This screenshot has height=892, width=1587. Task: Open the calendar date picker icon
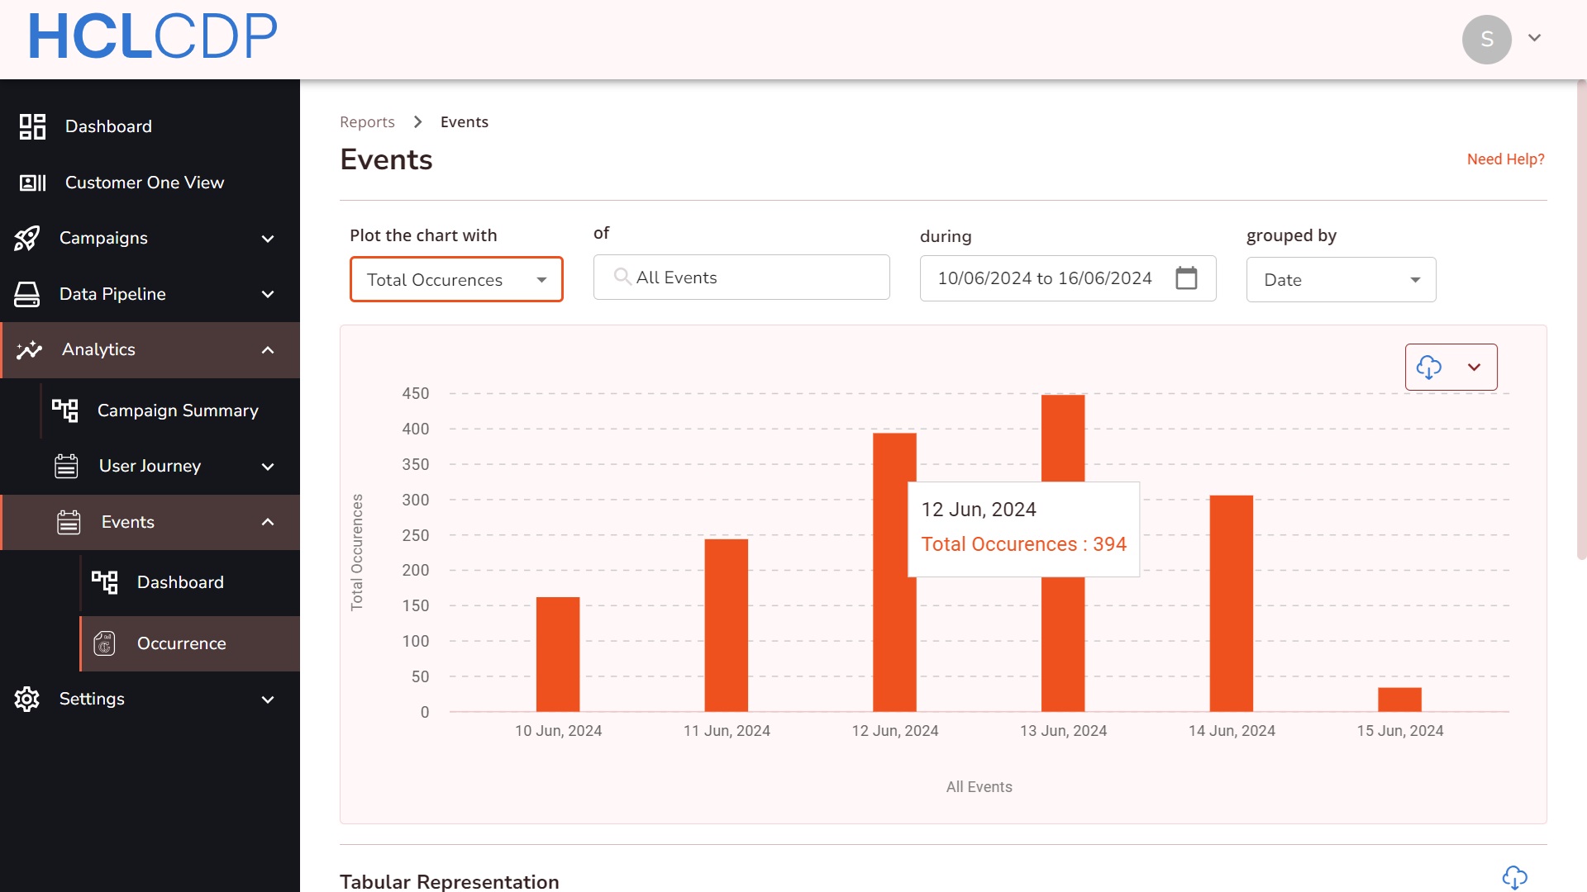[x=1186, y=278]
